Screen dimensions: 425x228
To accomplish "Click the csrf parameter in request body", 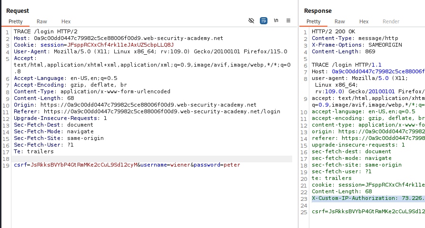I will 20,165.
